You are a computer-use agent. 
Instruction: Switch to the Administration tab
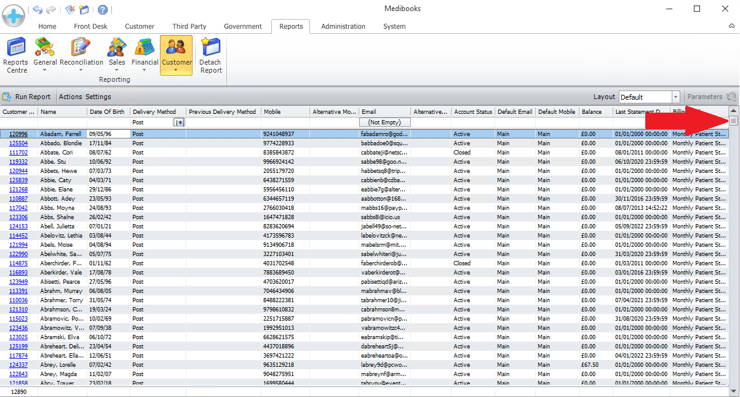pyautogui.click(x=343, y=26)
